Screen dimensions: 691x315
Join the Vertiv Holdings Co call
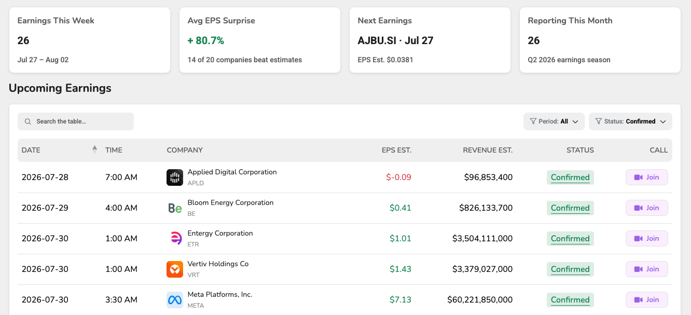pos(646,269)
